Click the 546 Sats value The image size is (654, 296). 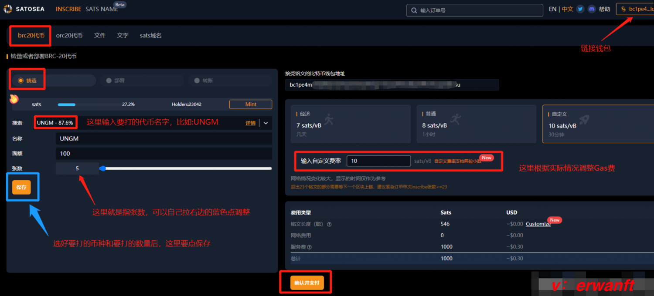(445, 224)
